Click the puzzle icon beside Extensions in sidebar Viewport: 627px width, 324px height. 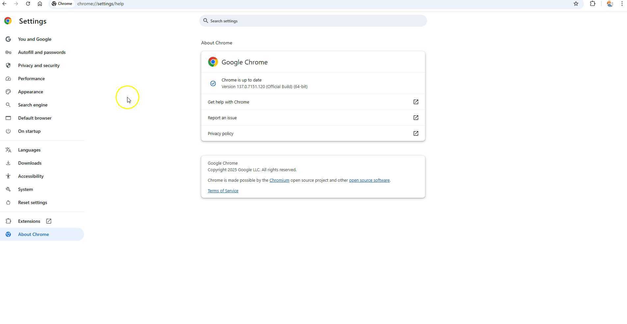pos(8,221)
